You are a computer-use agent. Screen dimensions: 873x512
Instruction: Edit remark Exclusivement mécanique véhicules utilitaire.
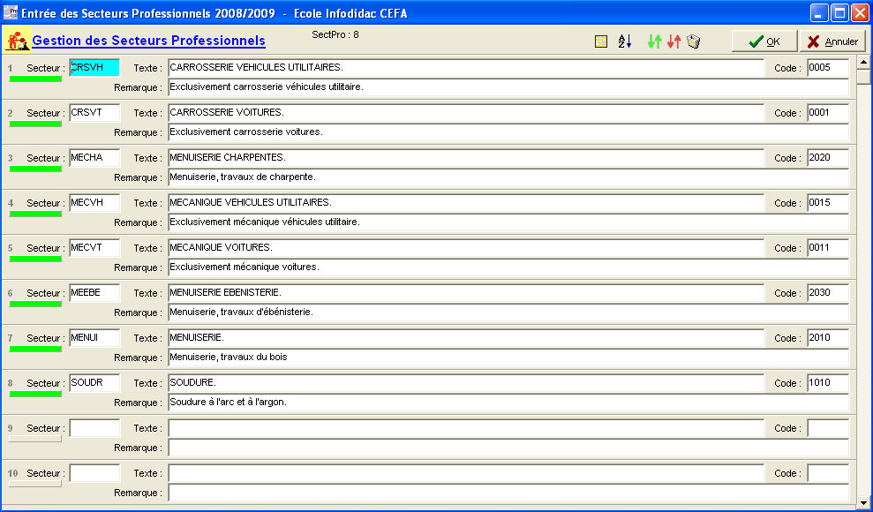(x=508, y=222)
